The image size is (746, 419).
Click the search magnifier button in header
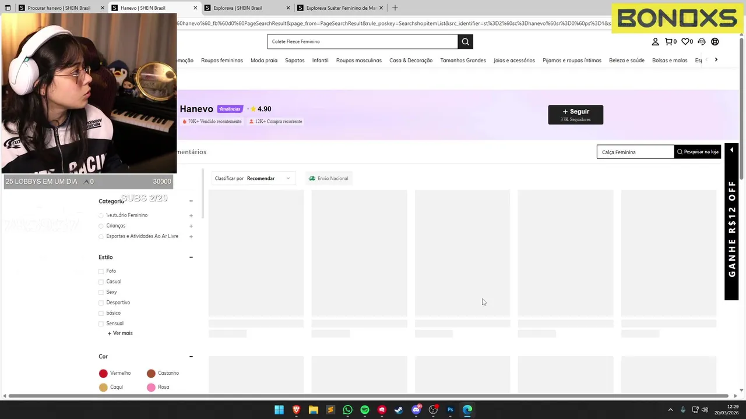pos(465,41)
